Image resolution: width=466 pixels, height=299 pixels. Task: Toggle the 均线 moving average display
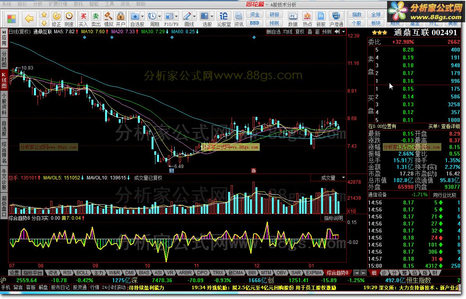pyautogui.click(x=287, y=32)
